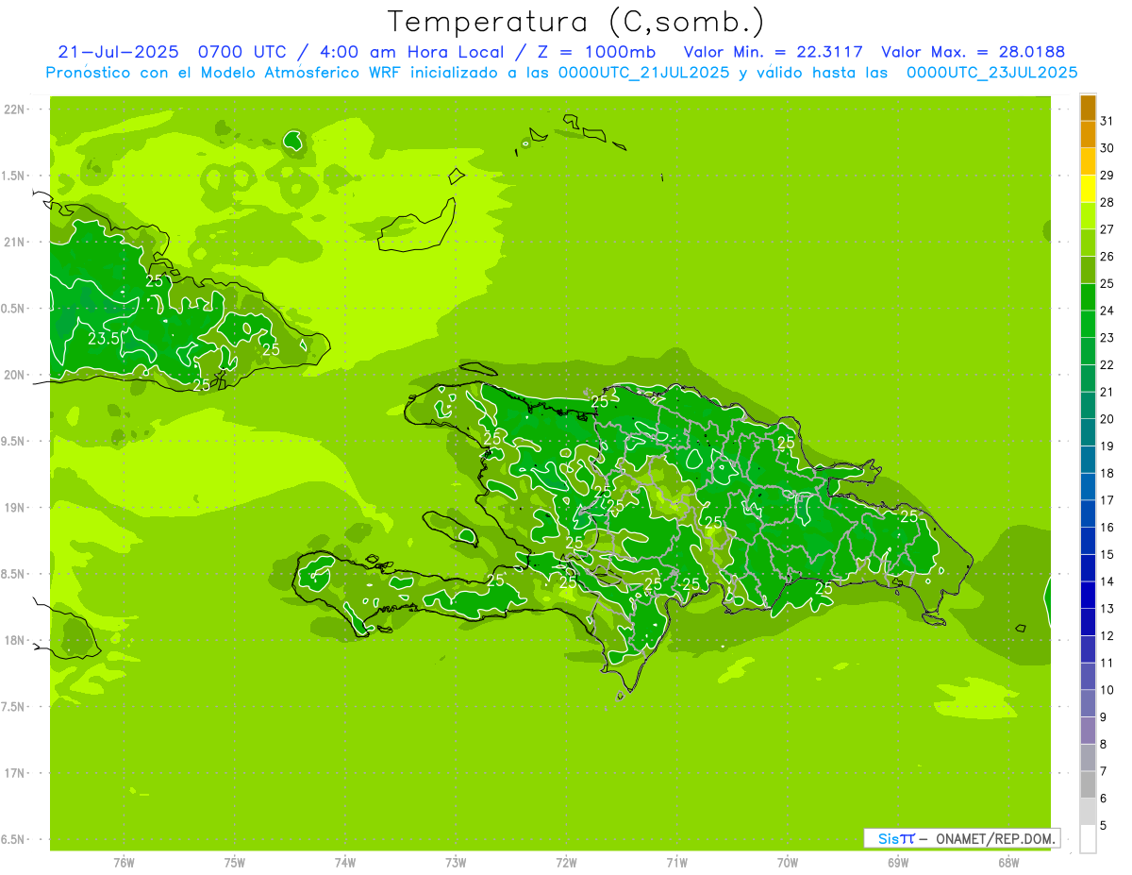Click the '18N' latitude axis label
The image size is (1132, 875).
tap(14, 640)
